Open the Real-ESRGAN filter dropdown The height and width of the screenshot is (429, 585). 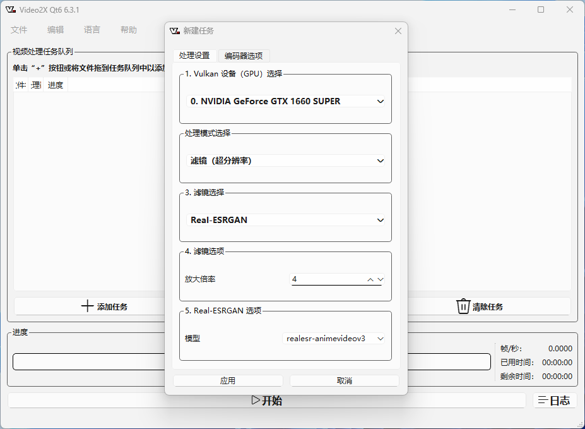285,220
